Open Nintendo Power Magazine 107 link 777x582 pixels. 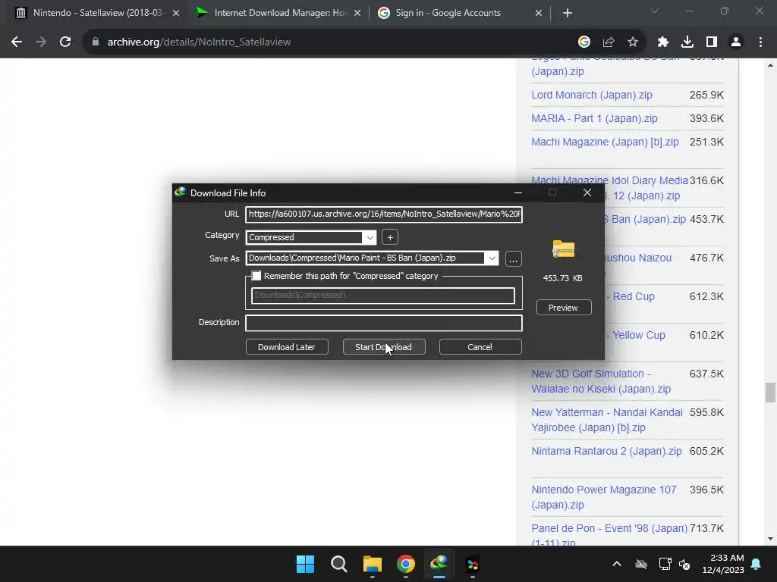pos(603,497)
